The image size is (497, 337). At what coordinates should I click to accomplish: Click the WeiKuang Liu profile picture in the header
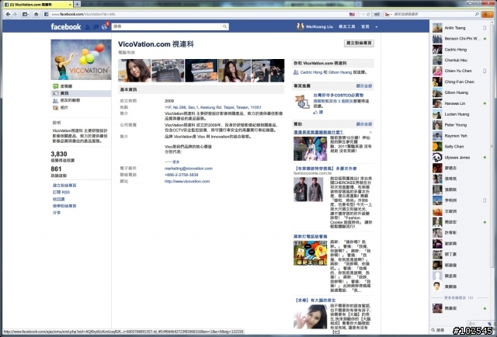point(301,26)
